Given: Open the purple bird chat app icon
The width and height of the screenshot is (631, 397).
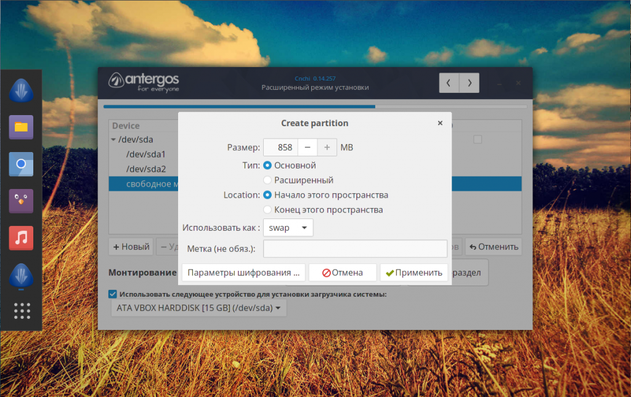Looking at the screenshot, I should click(x=21, y=201).
